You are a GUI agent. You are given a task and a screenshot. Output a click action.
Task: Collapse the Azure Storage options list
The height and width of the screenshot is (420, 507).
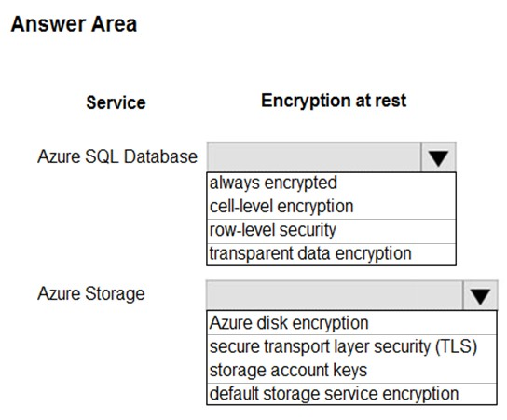[x=480, y=295]
